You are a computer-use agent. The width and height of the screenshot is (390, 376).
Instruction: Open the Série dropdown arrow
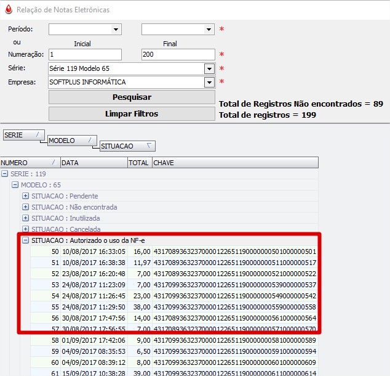pyautogui.click(x=209, y=68)
